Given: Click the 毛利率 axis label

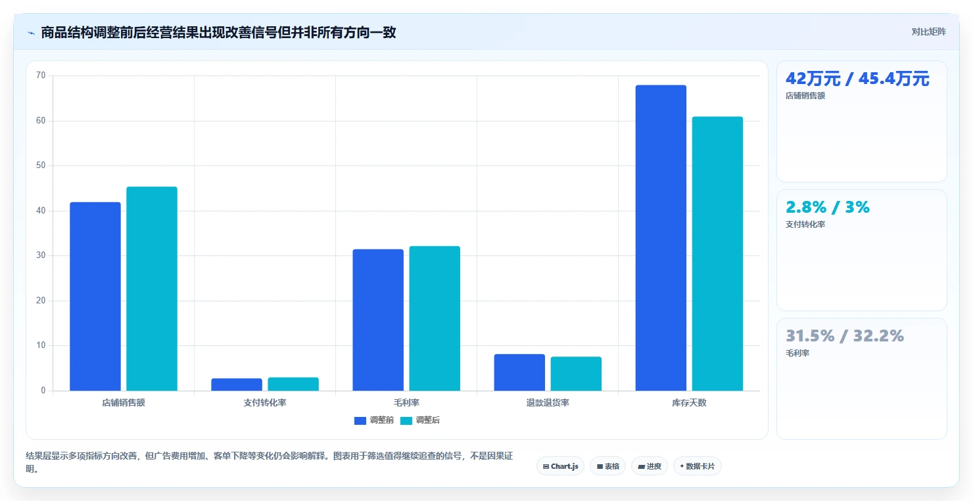Looking at the screenshot, I should click(406, 403).
